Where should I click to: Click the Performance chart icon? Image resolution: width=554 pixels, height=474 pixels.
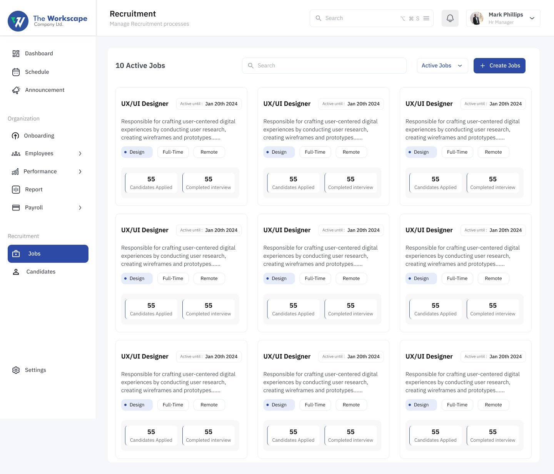(15, 171)
